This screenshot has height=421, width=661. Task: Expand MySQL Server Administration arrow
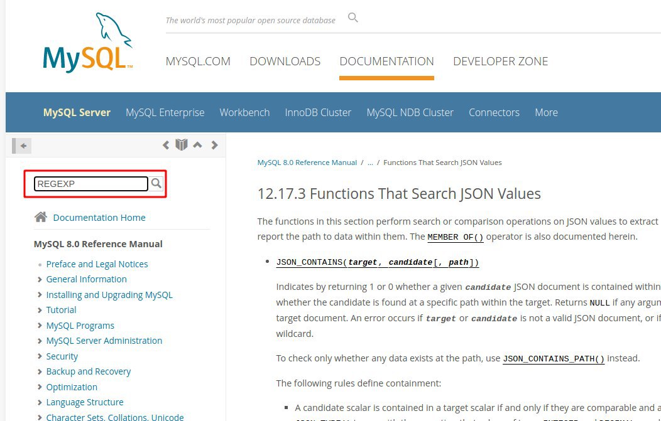coord(40,341)
